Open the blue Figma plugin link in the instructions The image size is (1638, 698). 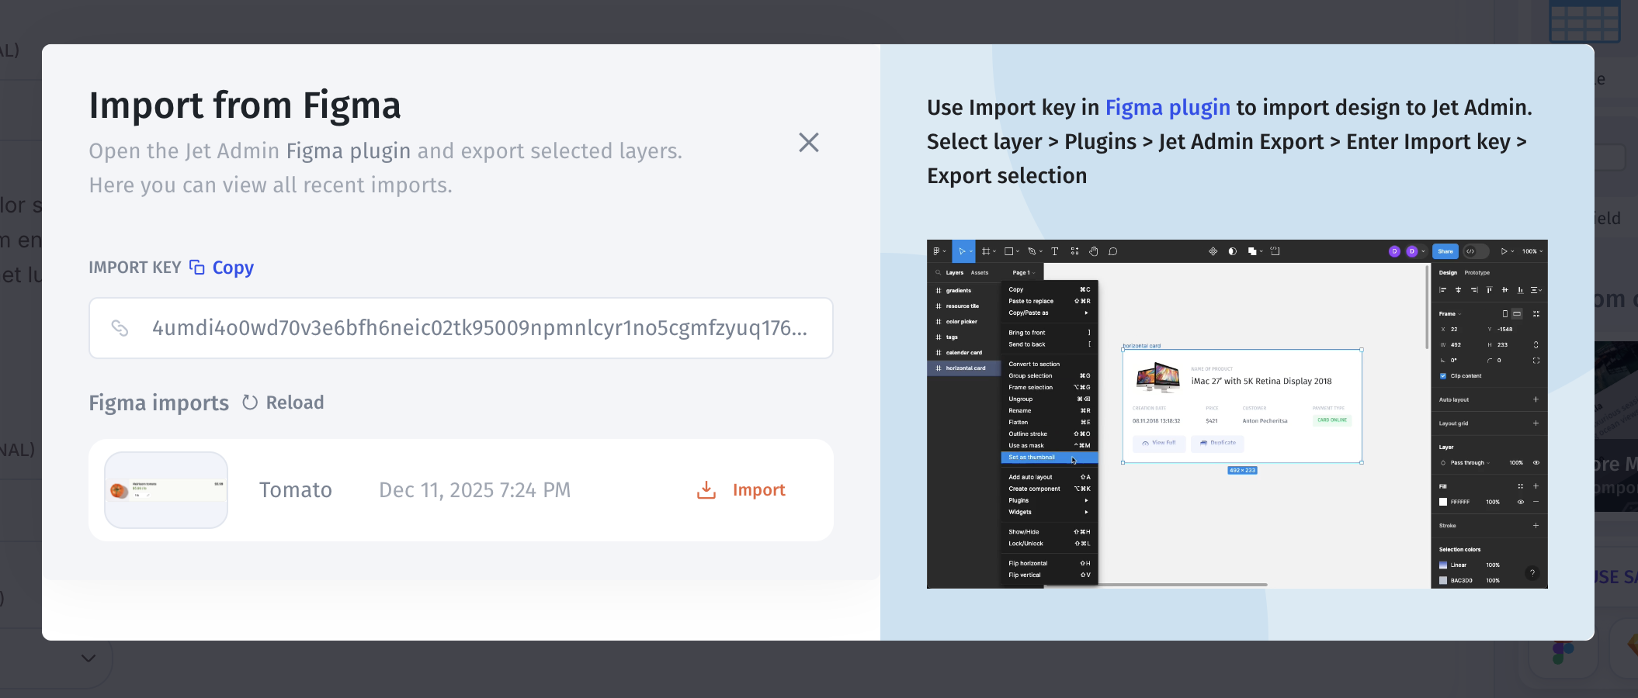tap(1168, 107)
